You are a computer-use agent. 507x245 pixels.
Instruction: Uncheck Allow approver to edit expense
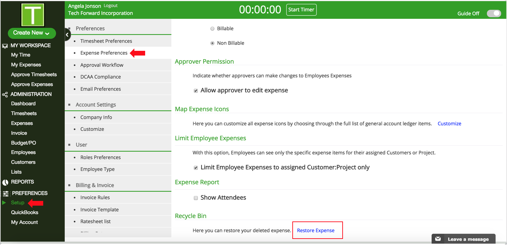pyautogui.click(x=196, y=91)
